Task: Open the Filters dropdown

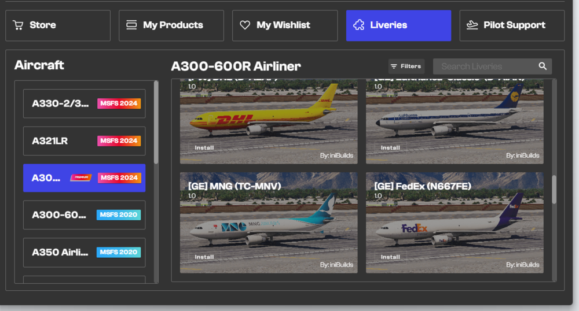Action: pos(406,66)
